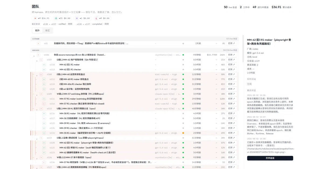Click the harness icon on the s133 row
Screen dimensions: 323x169
[44, 133]
